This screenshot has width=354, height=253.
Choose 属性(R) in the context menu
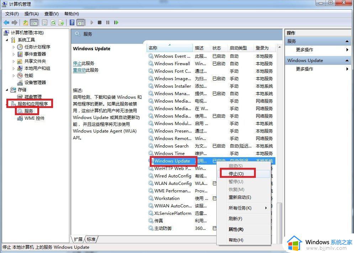click(x=244, y=229)
